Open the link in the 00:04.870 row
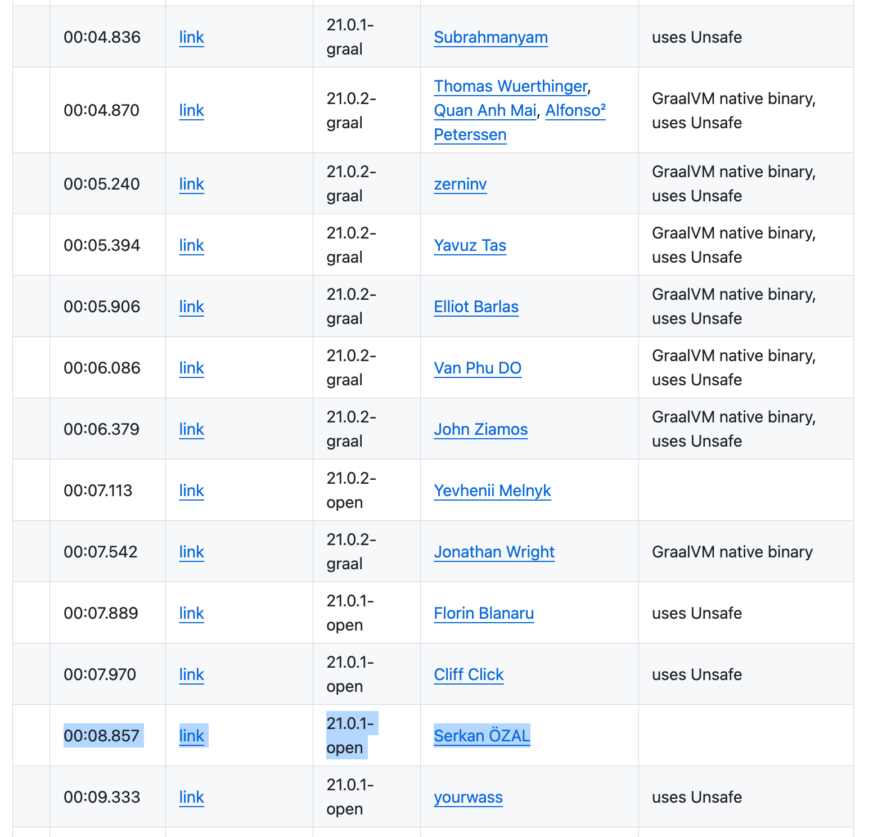The image size is (873, 837). 191,110
